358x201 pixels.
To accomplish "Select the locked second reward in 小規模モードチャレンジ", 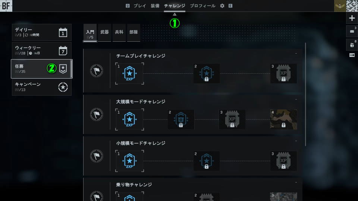I will (x=206, y=161).
